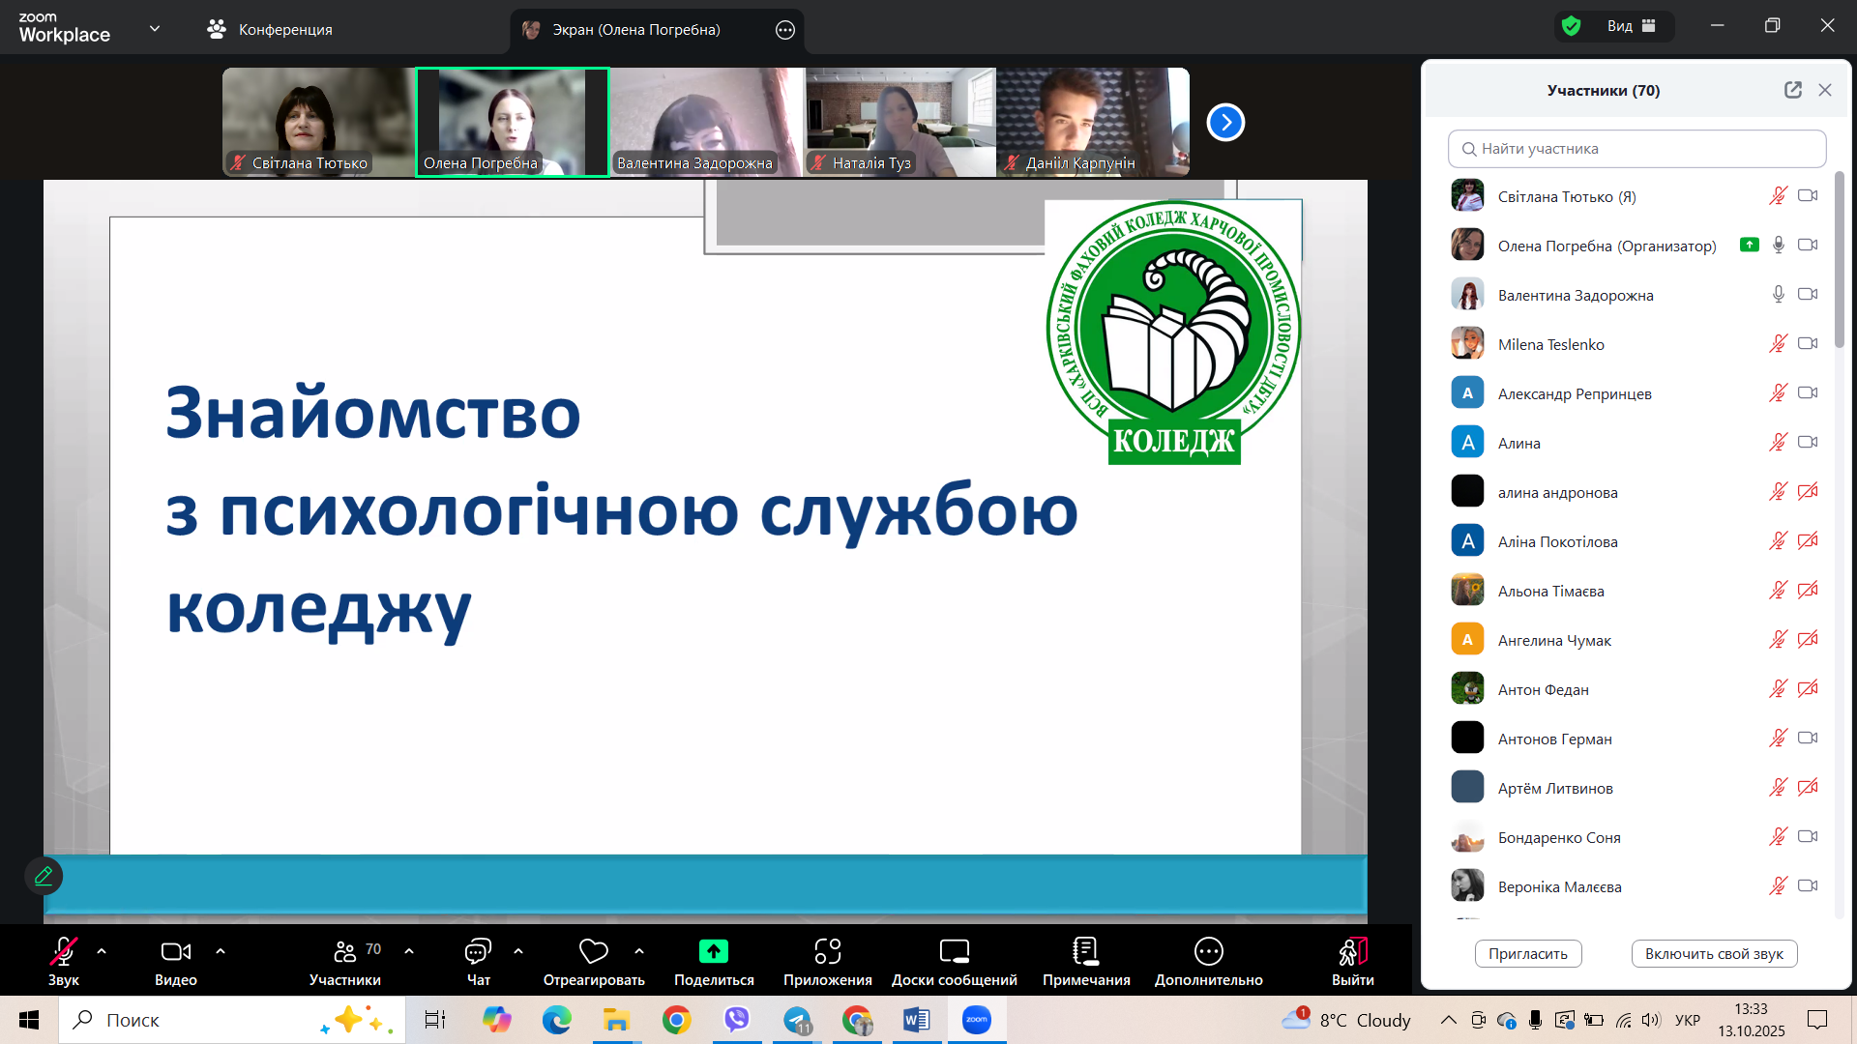Pop out the participants panel

coord(1792,90)
